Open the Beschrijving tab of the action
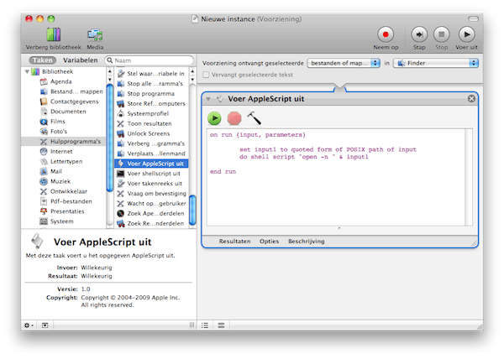 [x=306, y=242]
